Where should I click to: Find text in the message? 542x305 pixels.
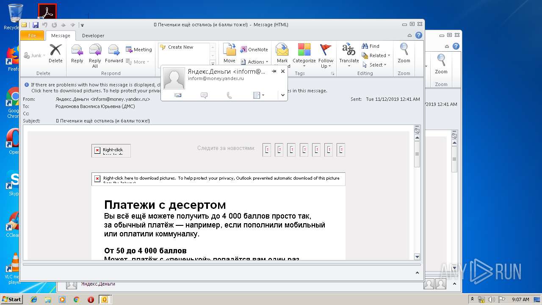coord(371,46)
